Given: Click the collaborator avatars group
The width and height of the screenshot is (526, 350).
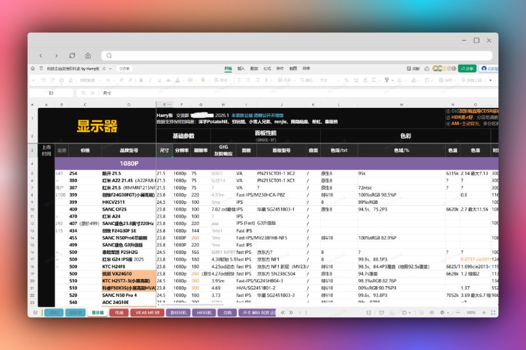Looking at the screenshot, I should (x=444, y=68).
